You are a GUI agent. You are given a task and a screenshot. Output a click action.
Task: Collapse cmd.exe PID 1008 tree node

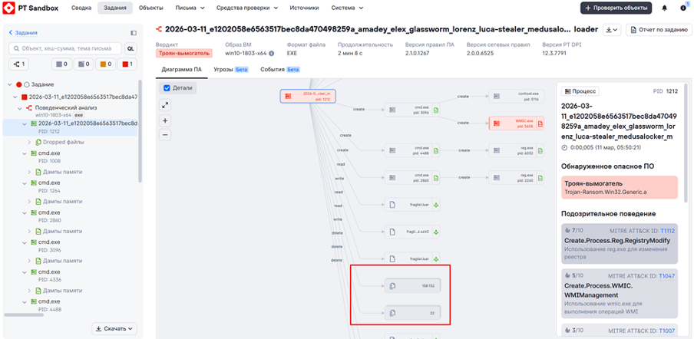point(25,153)
